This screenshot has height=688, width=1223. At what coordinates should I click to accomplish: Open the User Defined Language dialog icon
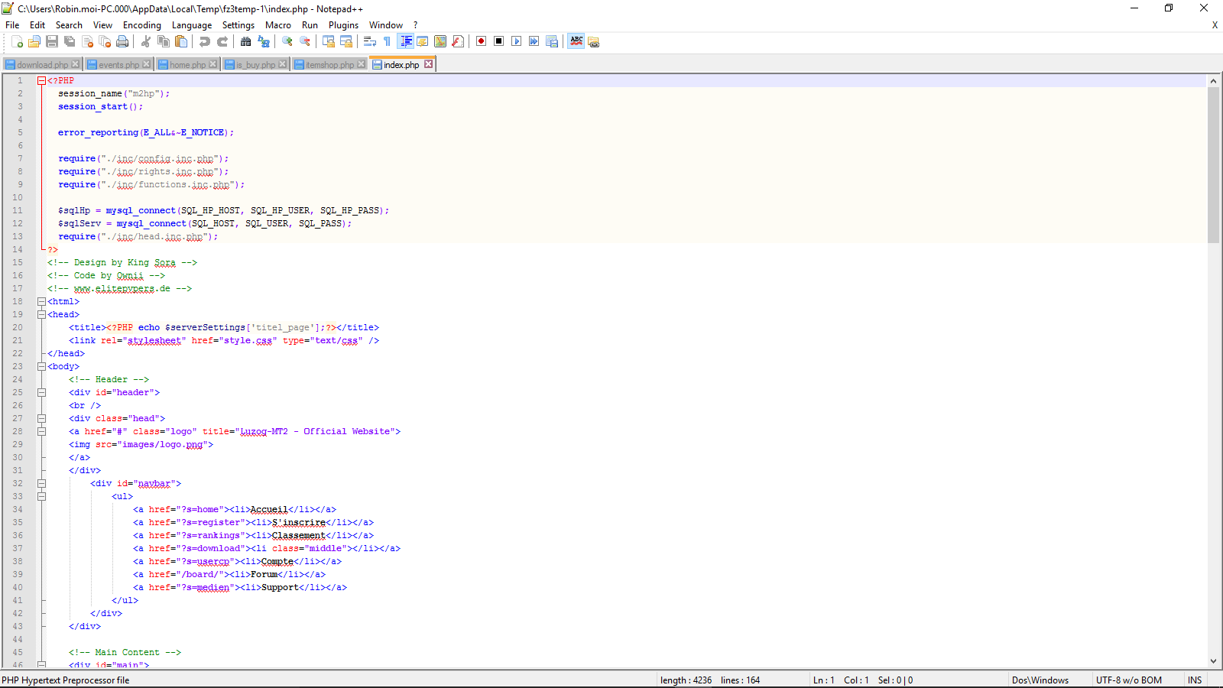click(x=422, y=41)
